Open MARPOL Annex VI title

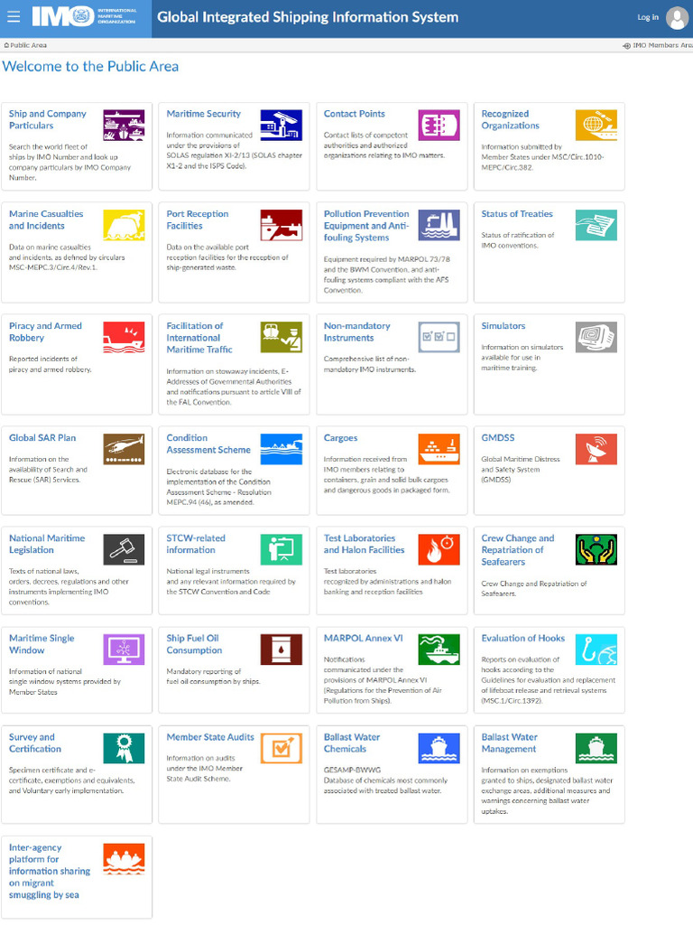pyautogui.click(x=363, y=639)
